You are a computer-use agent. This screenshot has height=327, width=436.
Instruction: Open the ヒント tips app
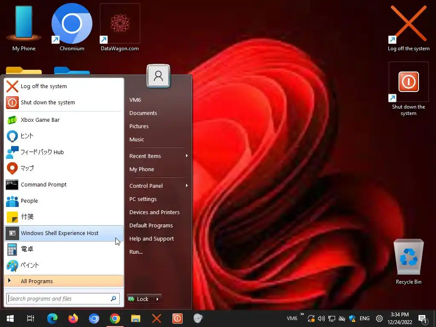coord(64,136)
